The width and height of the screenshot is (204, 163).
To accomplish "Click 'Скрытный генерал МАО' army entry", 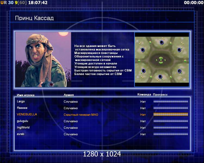I will click(x=81, y=115).
